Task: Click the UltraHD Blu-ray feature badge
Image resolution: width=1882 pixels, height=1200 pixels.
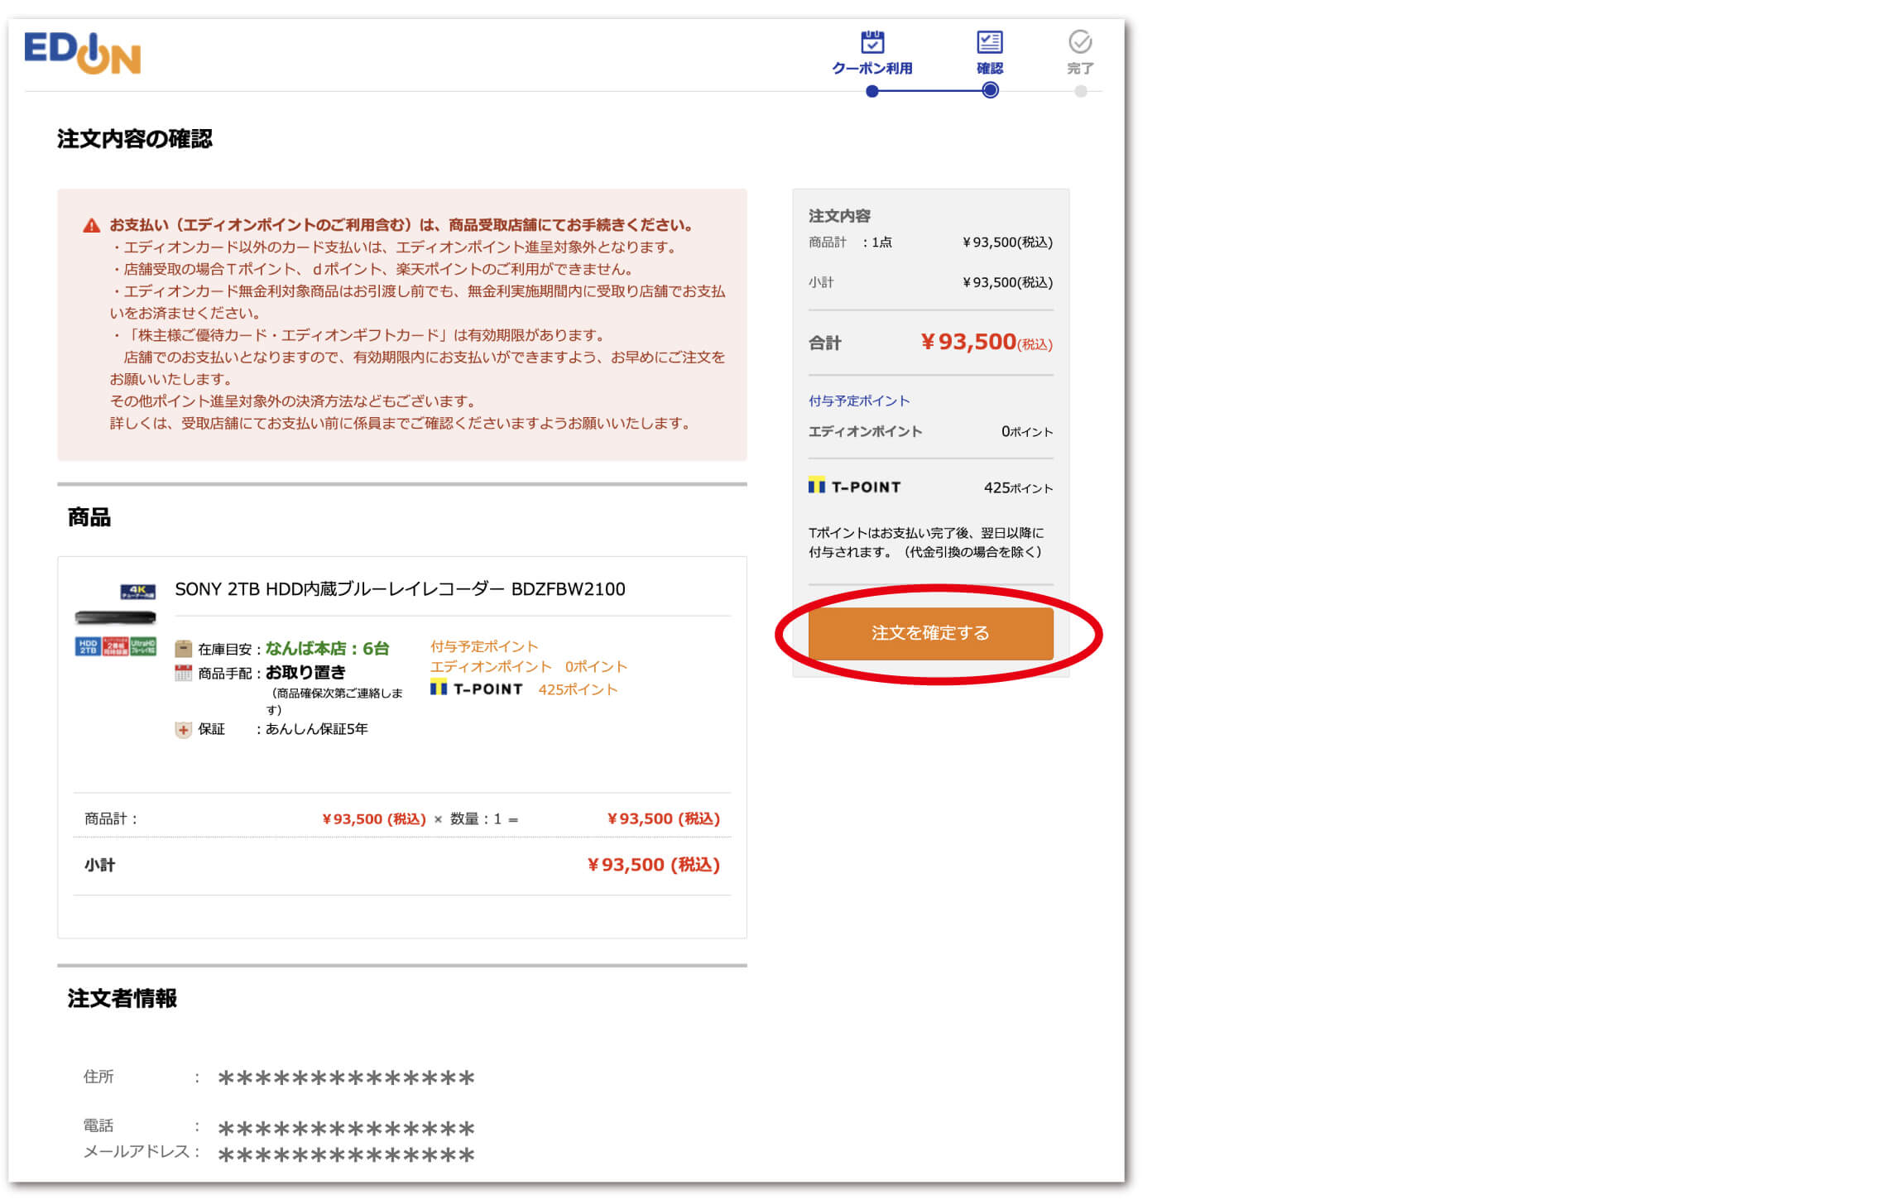Action: point(143,646)
